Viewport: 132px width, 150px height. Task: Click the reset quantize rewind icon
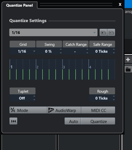pyautogui.click(x=14, y=121)
